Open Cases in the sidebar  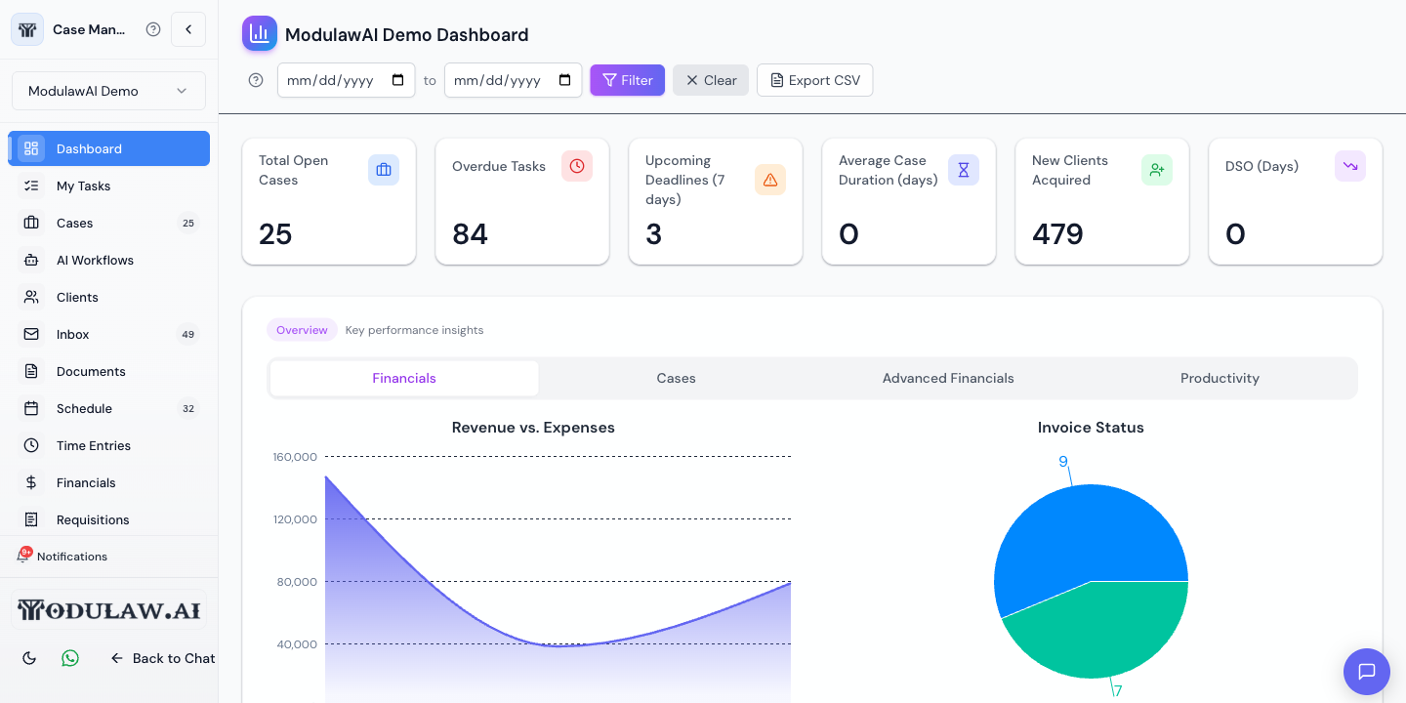(x=109, y=223)
